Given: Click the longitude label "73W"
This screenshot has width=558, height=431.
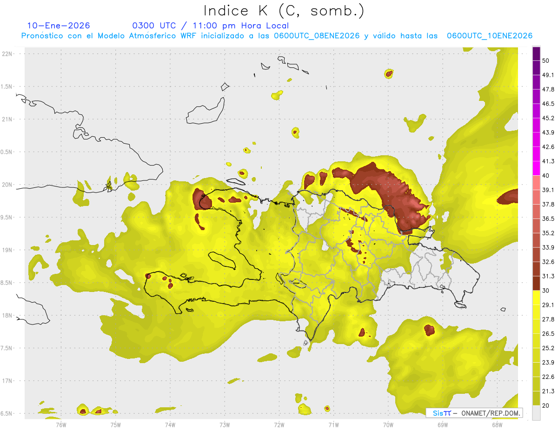Looking at the screenshot, I should click(x=225, y=424).
